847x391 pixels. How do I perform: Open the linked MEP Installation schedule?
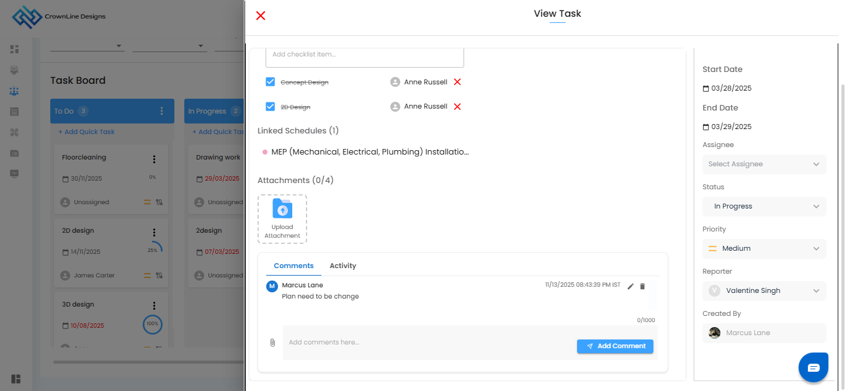(370, 152)
